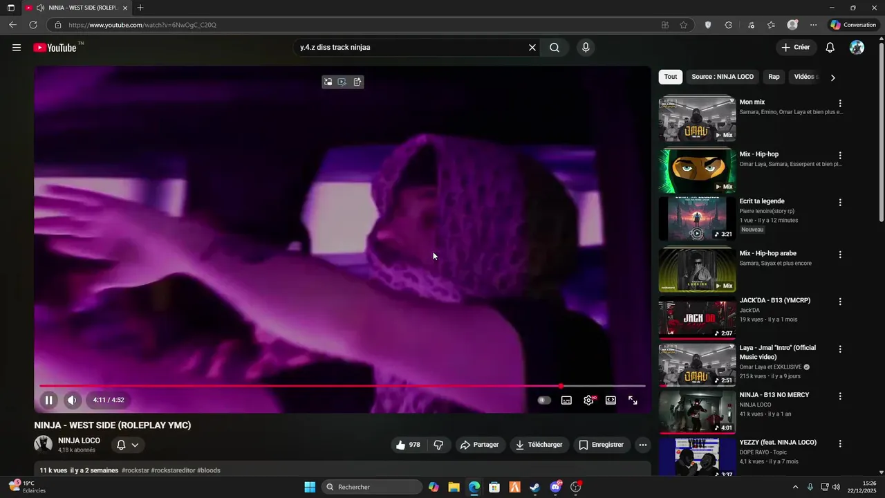
Task: Select the Rap filter chip
Action: tap(774, 77)
